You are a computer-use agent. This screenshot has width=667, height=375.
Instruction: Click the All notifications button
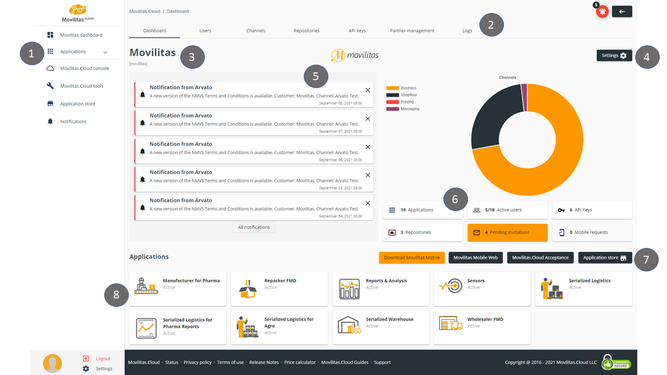254,227
